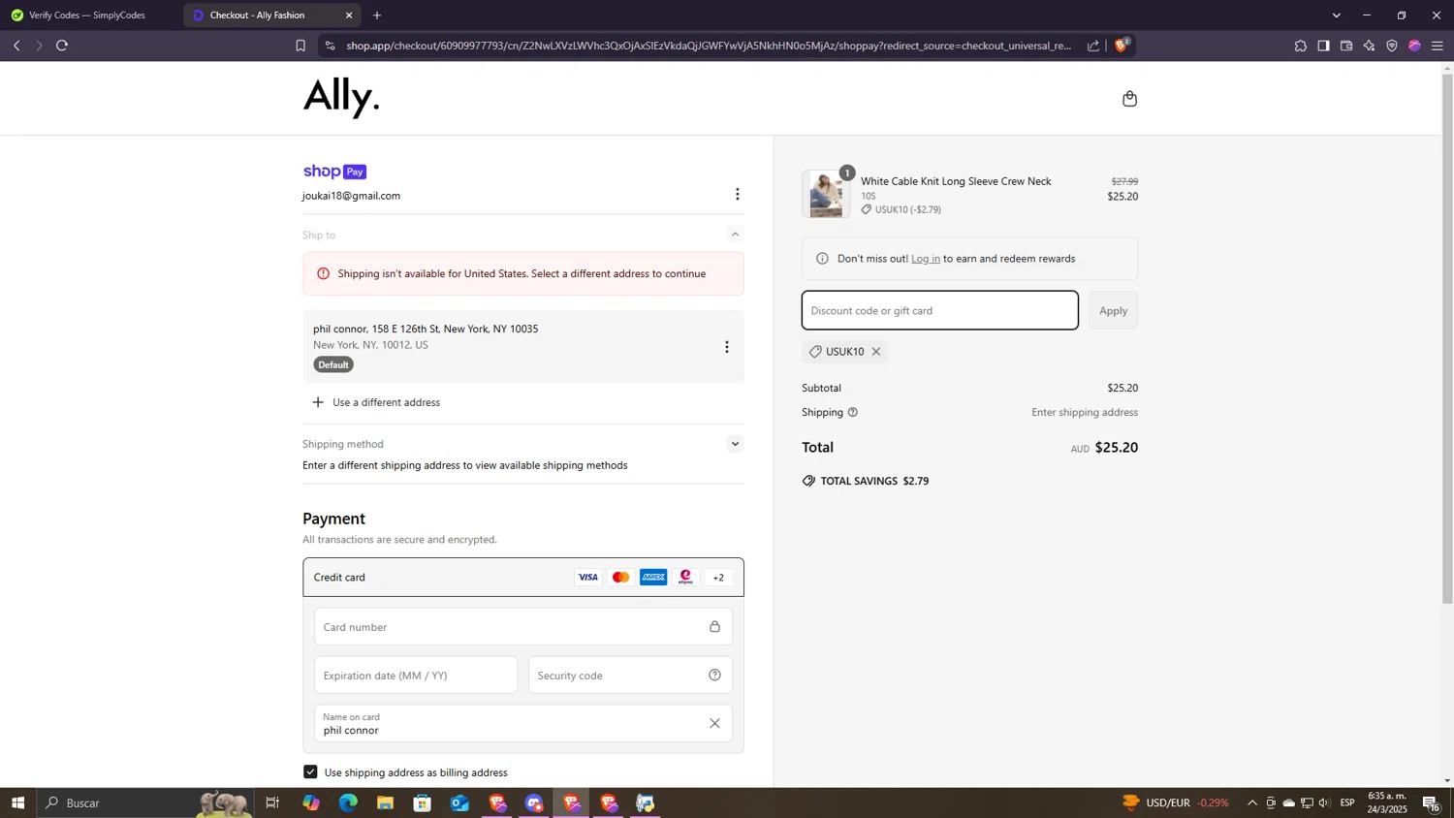Apply the discount code
The image size is (1454, 818).
[1113, 310]
